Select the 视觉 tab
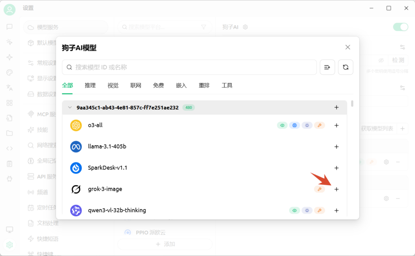The image size is (415, 256). [x=113, y=85]
